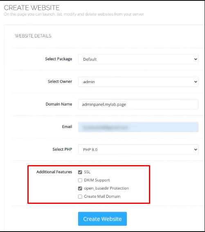Image resolution: width=205 pixels, height=232 pixels.
Task: Click the Create Mail Domain label text
Action: pos(102,197)
